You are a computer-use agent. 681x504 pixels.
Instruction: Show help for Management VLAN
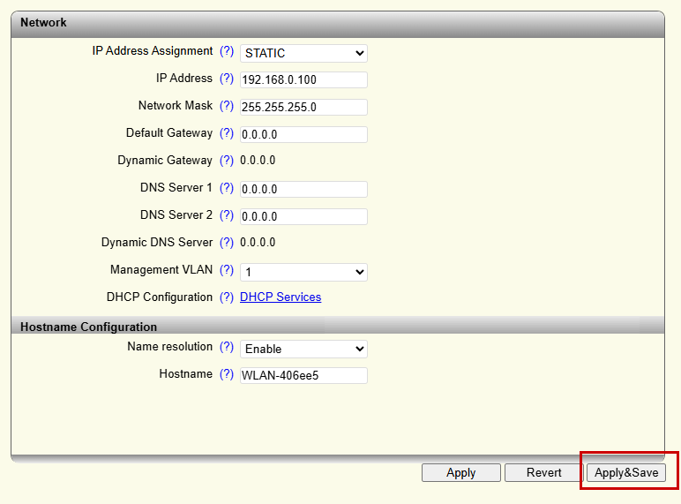[227, 271]
